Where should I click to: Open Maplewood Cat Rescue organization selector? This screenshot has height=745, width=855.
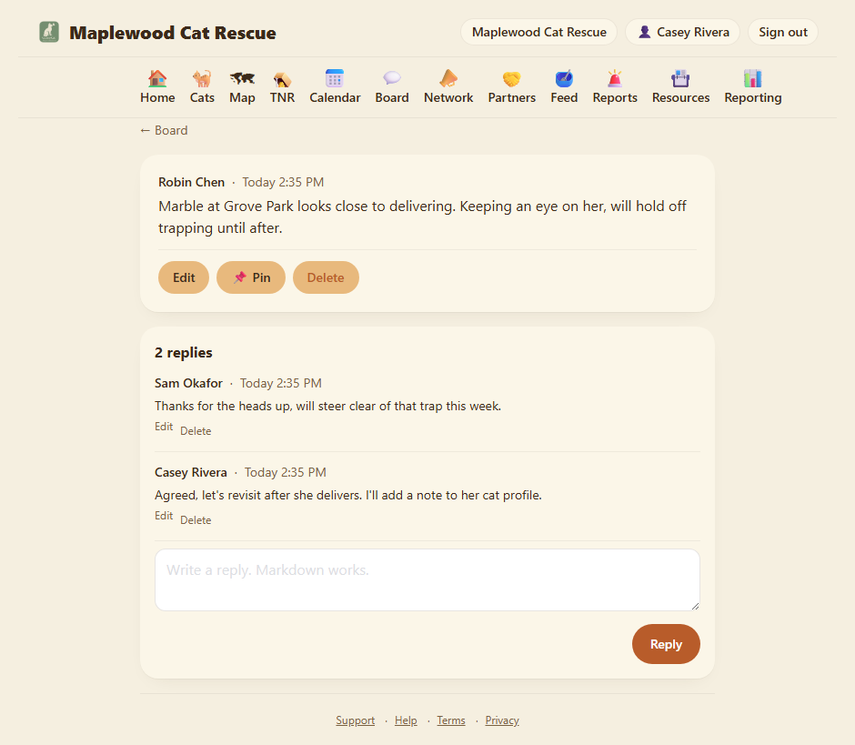[538, 32]
